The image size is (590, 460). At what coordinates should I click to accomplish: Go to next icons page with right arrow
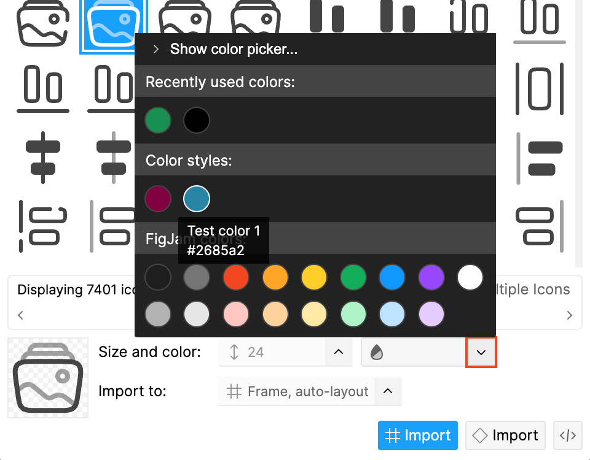pyautogui.click(x=569, y=315)
